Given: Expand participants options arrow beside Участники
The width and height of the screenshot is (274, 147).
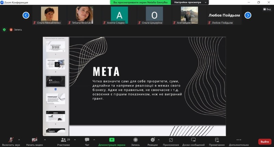Looking at the screenshot, I should 75,140.
